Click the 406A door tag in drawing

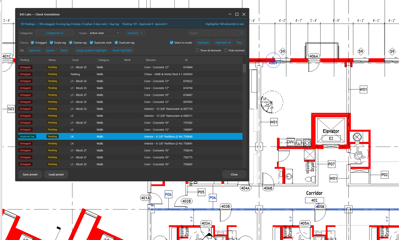[x=313, y=56]
